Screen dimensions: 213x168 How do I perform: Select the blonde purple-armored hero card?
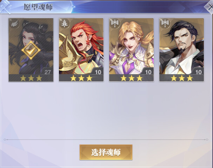tap(131, 50)
